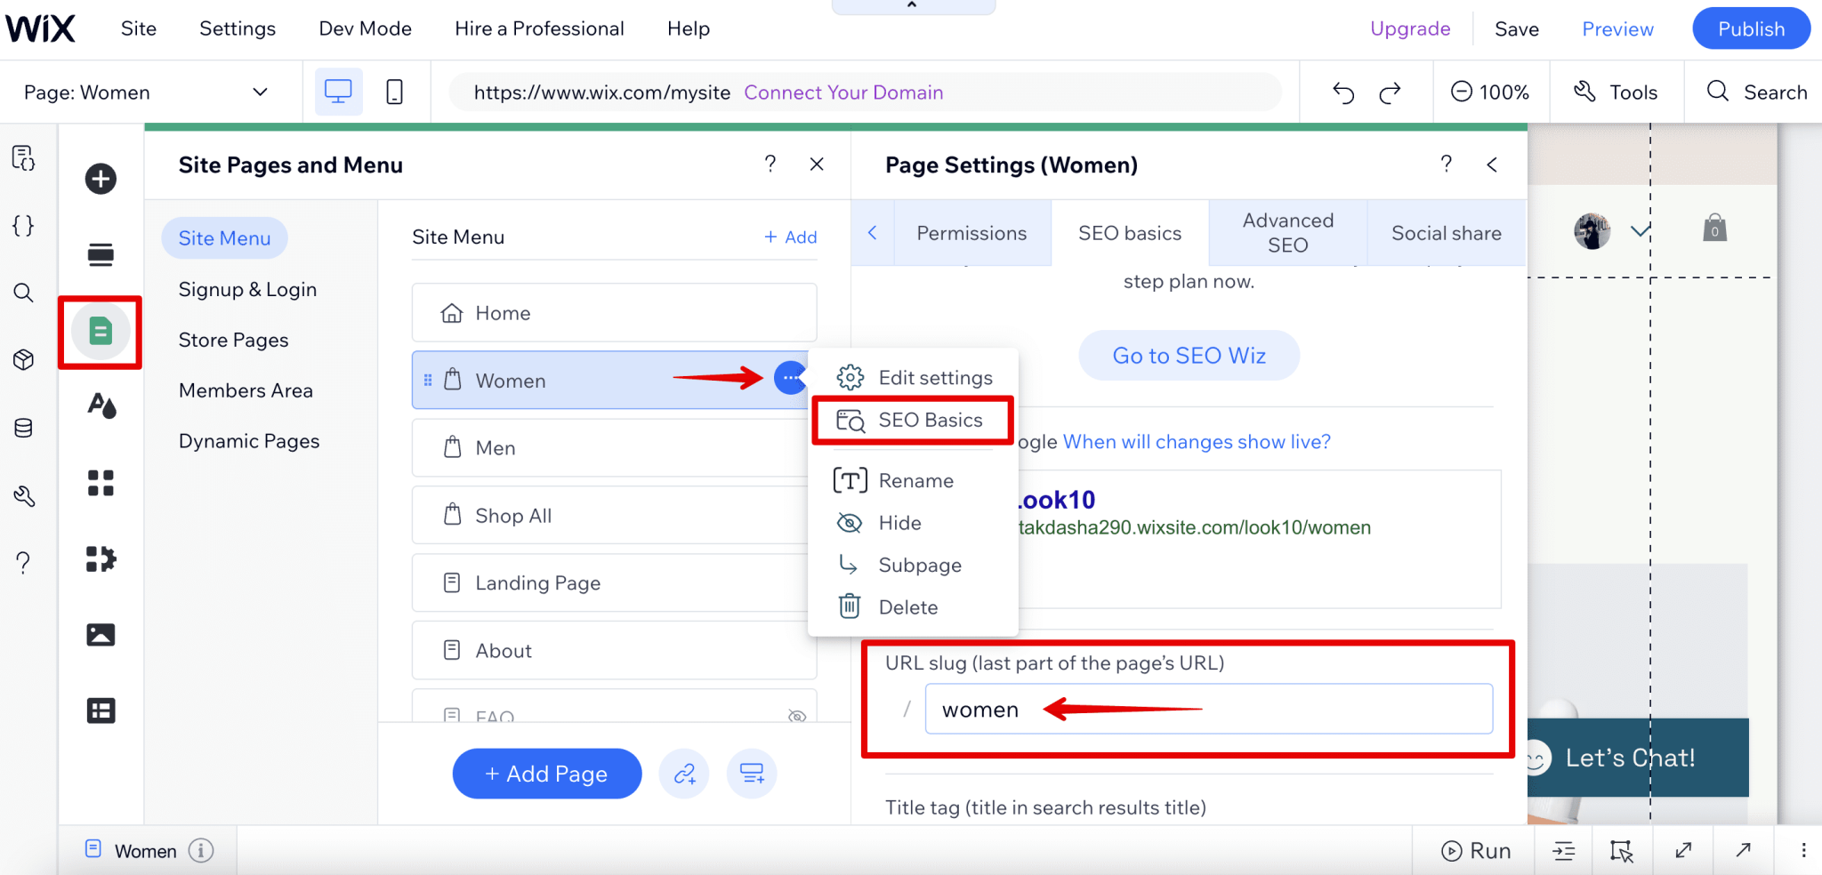This screenshot has height=875, width=1822.
Task: Select SEO Basics from the context menu
Action: [x=930, y=420]
